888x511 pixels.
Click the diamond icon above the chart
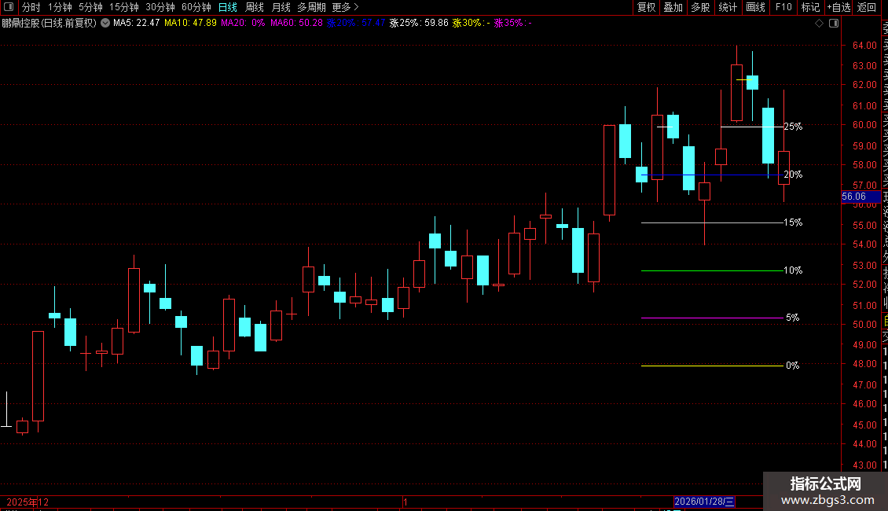click(x=819, y=24)
